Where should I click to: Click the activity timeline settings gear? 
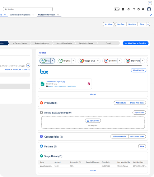point(28,65)
